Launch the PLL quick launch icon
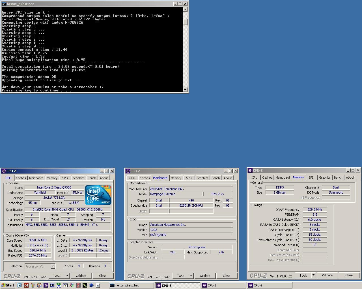The height and width of the screenshot is (289, 362). pos(52,285)
